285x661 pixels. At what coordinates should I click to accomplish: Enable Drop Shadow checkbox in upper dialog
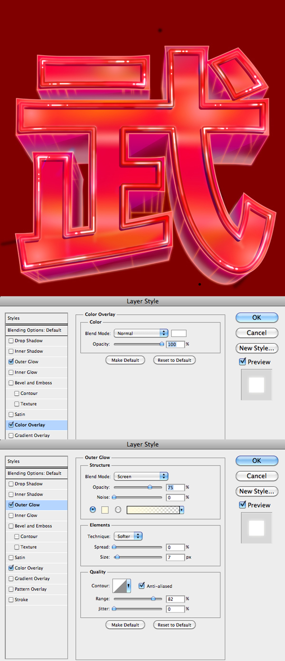[11, 341]
